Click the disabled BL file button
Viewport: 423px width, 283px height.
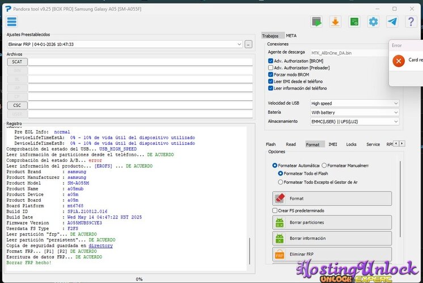tap(17, 79)
